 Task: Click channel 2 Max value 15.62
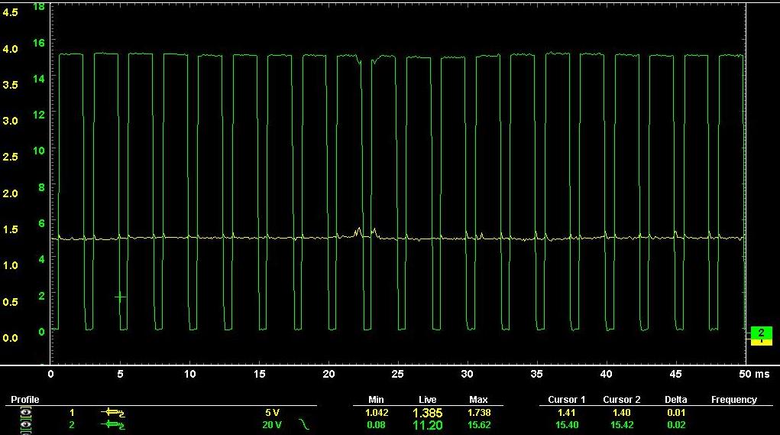pos(478,425)
